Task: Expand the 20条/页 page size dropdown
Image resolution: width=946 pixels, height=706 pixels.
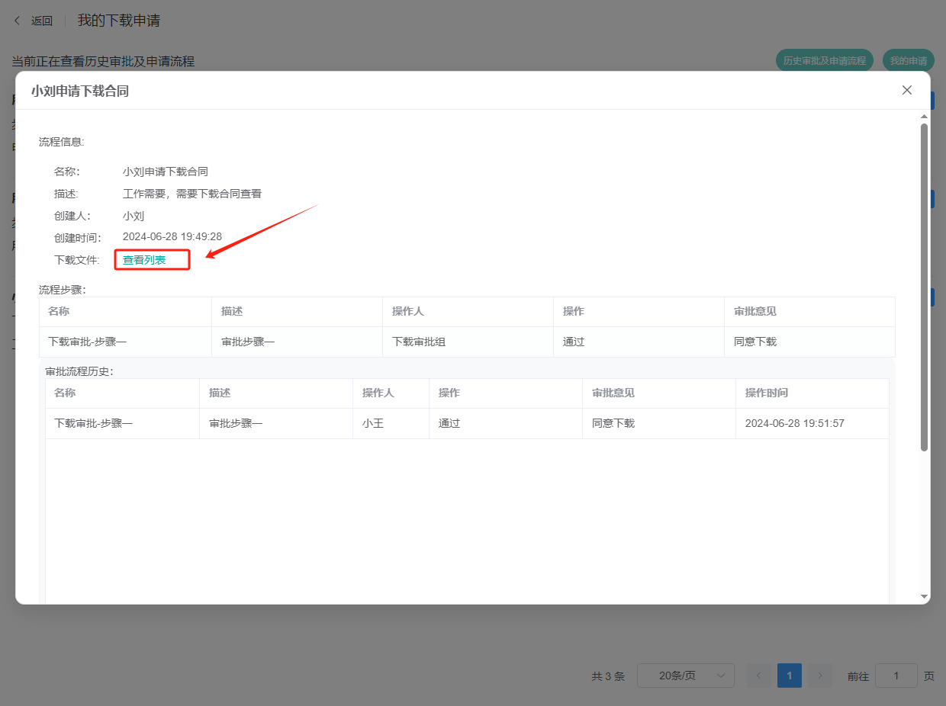Action: tap(685, 676)
